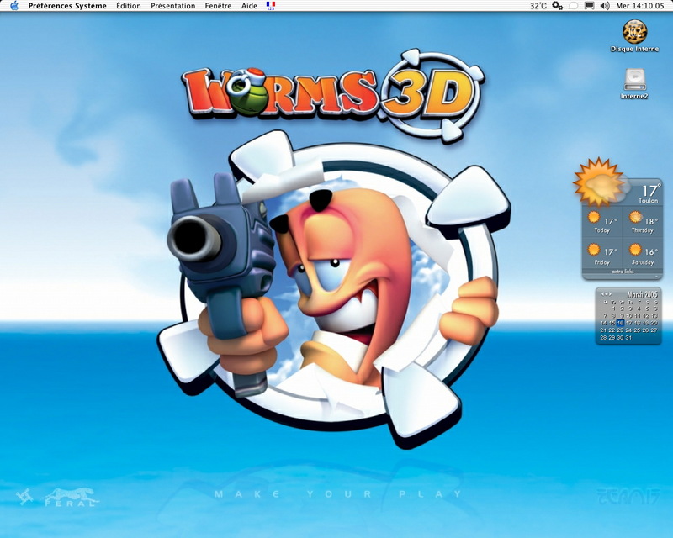673x538 pixels.
Task: Click the Friday forecast sun icon
Action: (594, 250)
